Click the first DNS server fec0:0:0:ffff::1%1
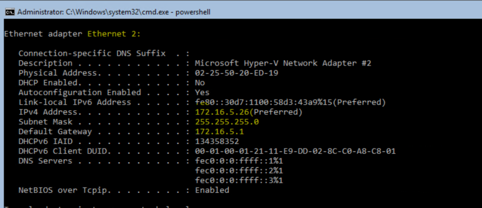482x208 pixels. (239, 161)
